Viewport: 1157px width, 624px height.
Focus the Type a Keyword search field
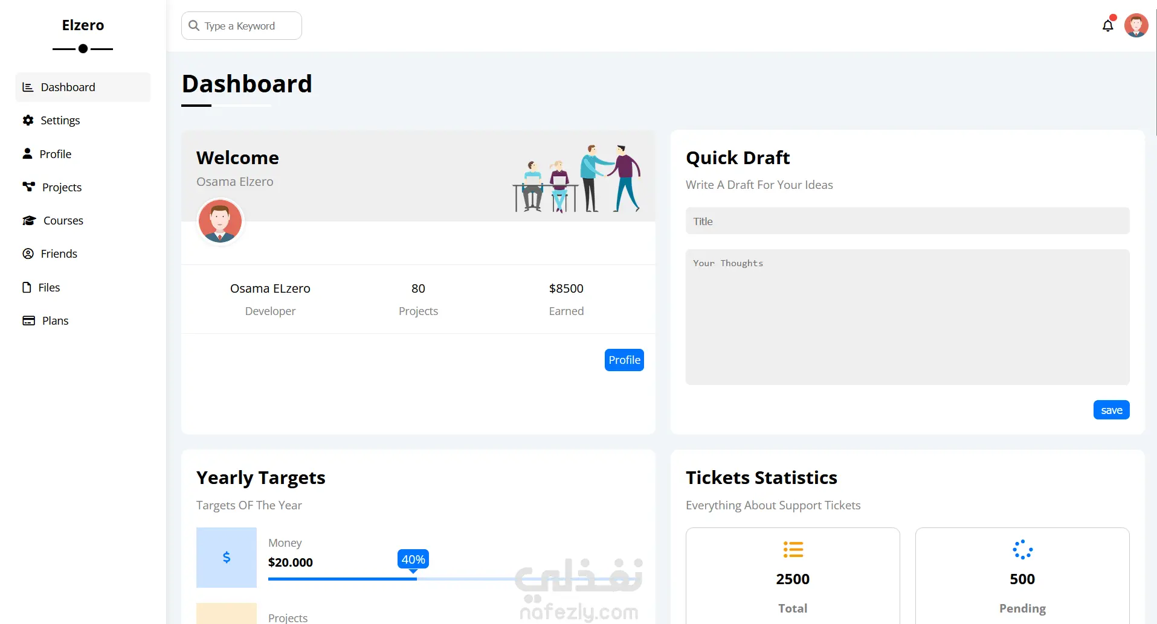click(242, 25)
